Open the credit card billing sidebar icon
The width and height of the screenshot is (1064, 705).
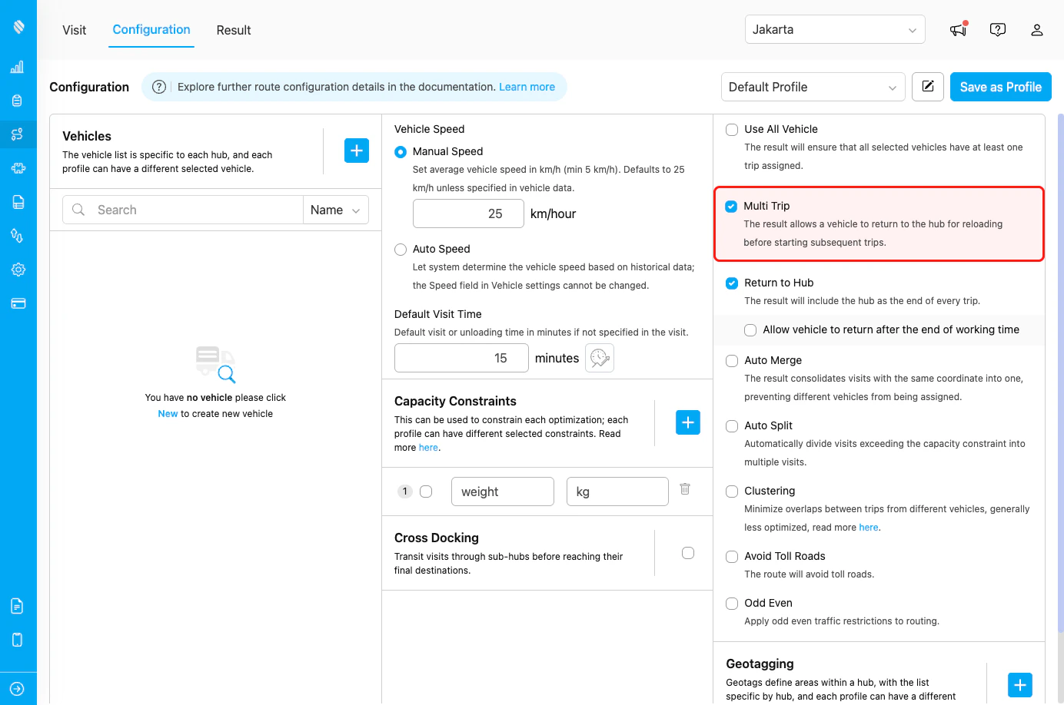point(18,303)
